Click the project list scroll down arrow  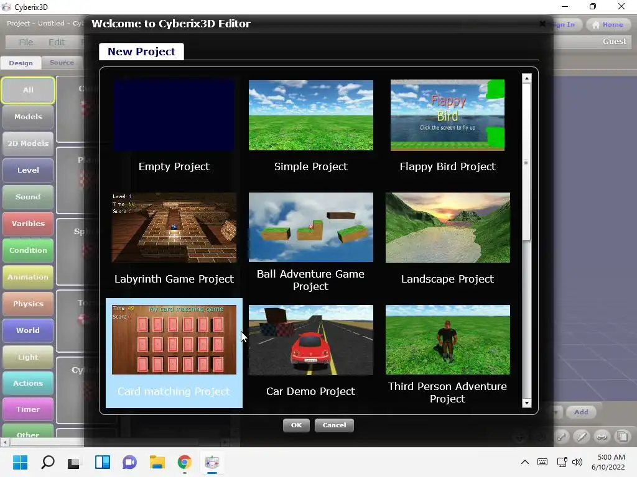(x=526, y=402)
